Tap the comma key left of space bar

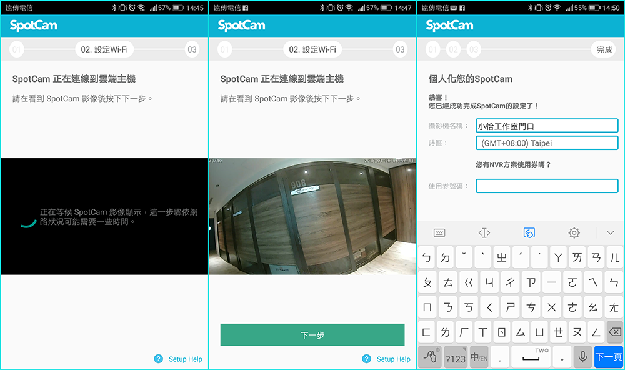[500, 357]
